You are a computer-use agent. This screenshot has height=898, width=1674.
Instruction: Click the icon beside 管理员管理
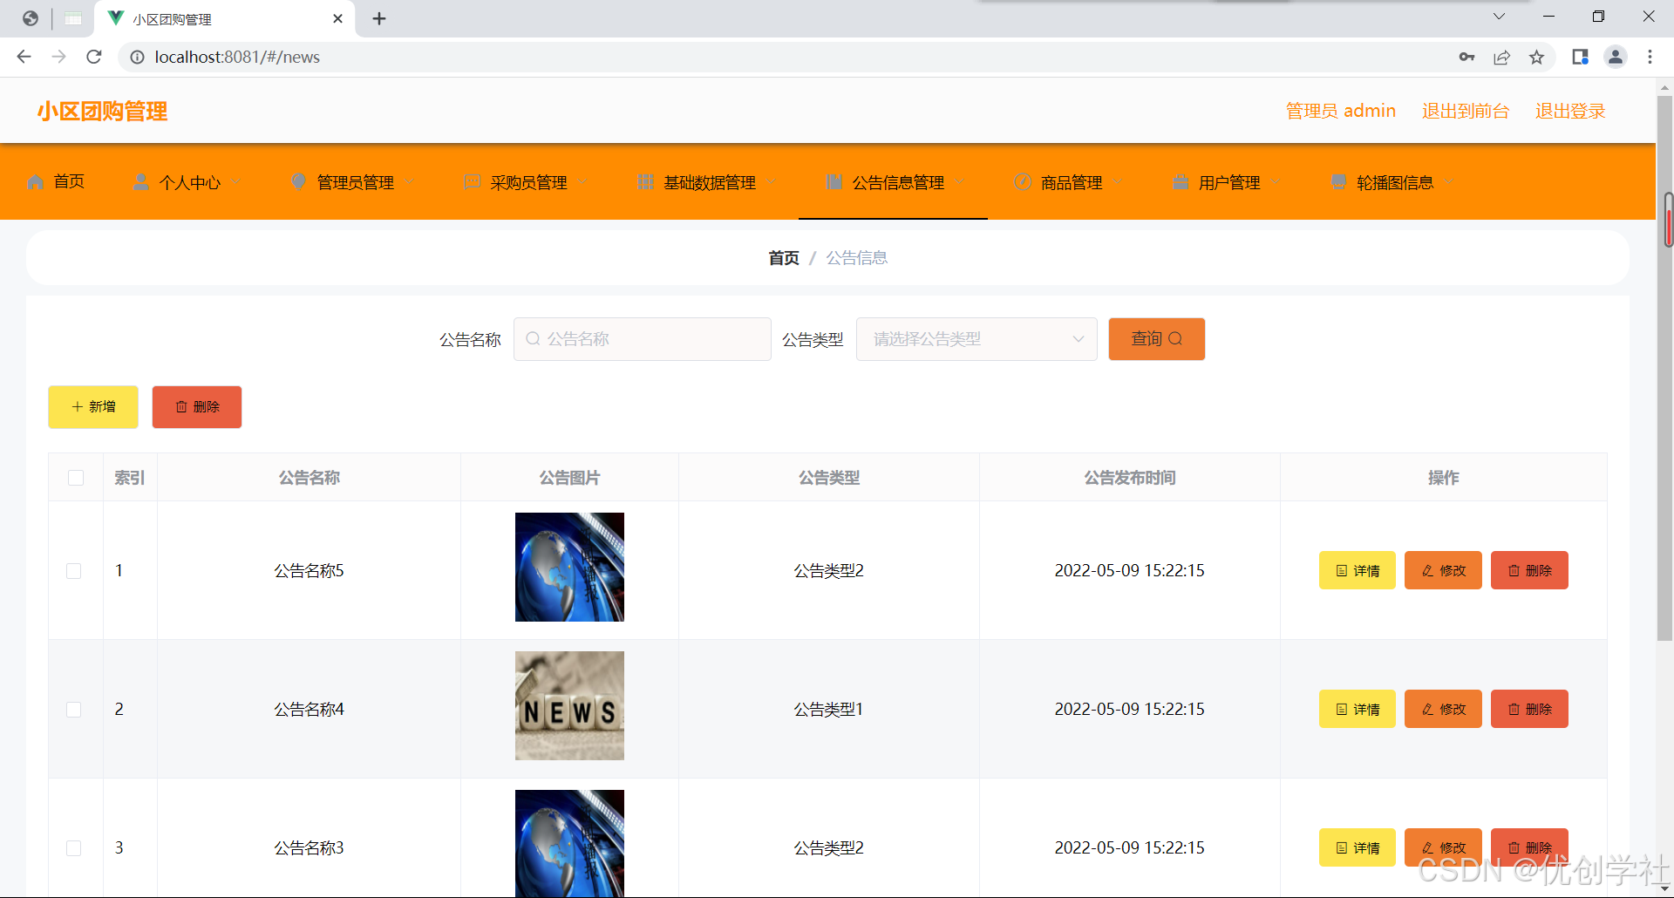tap(299, 182)
